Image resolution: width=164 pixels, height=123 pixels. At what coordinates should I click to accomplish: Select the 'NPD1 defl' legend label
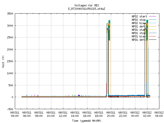click(x=139, y=40)
